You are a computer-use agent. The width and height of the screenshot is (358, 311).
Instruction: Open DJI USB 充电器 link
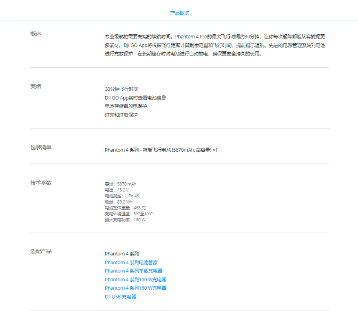(x=120, y=297)
